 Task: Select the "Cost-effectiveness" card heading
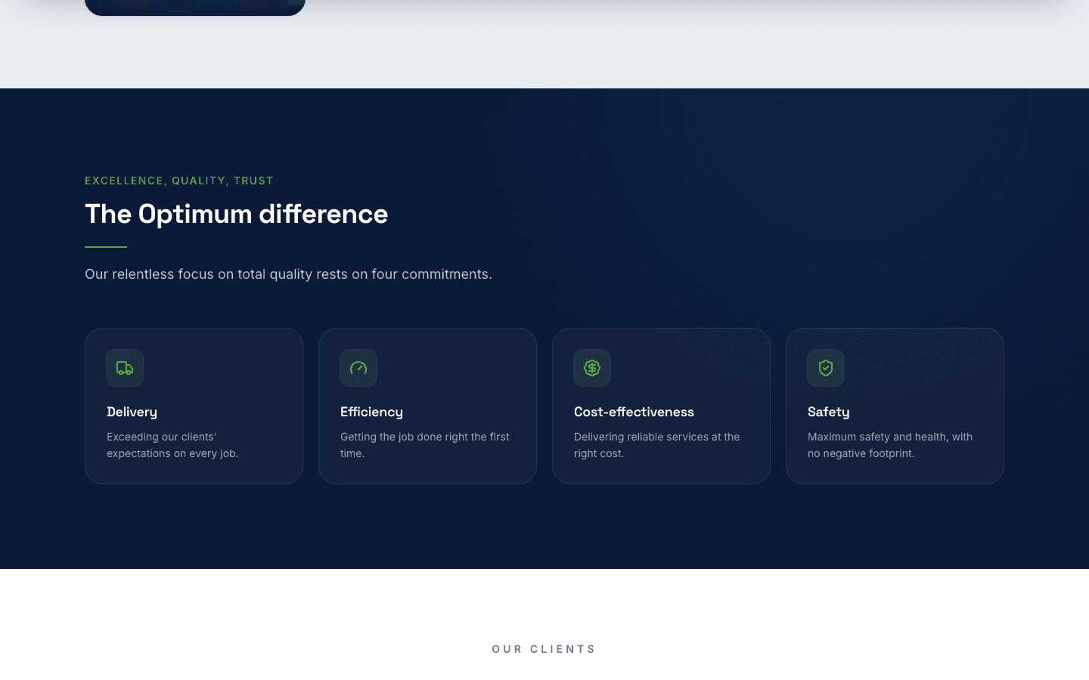(634, 412)
